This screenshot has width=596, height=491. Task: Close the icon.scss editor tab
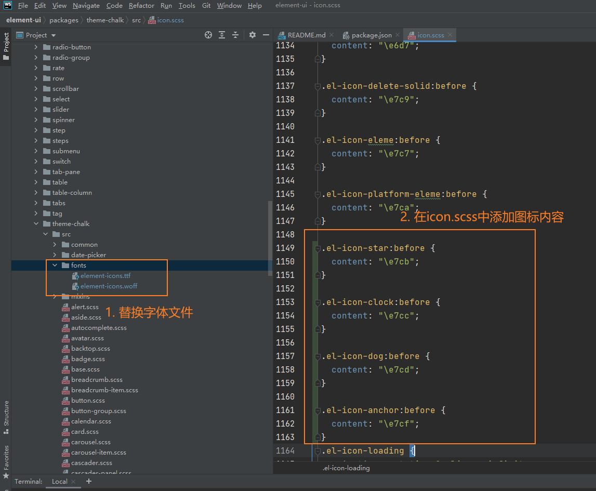[x=450, y=35]
